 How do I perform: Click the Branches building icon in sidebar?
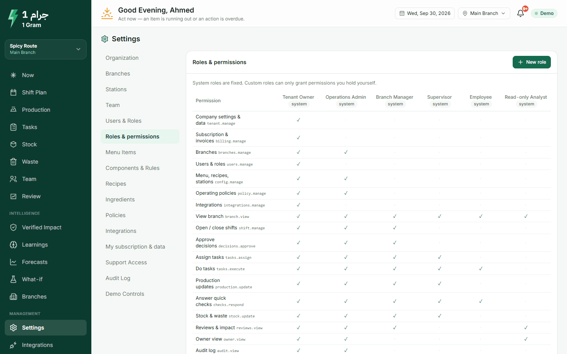pyautogui.click(x=13, y=297)
